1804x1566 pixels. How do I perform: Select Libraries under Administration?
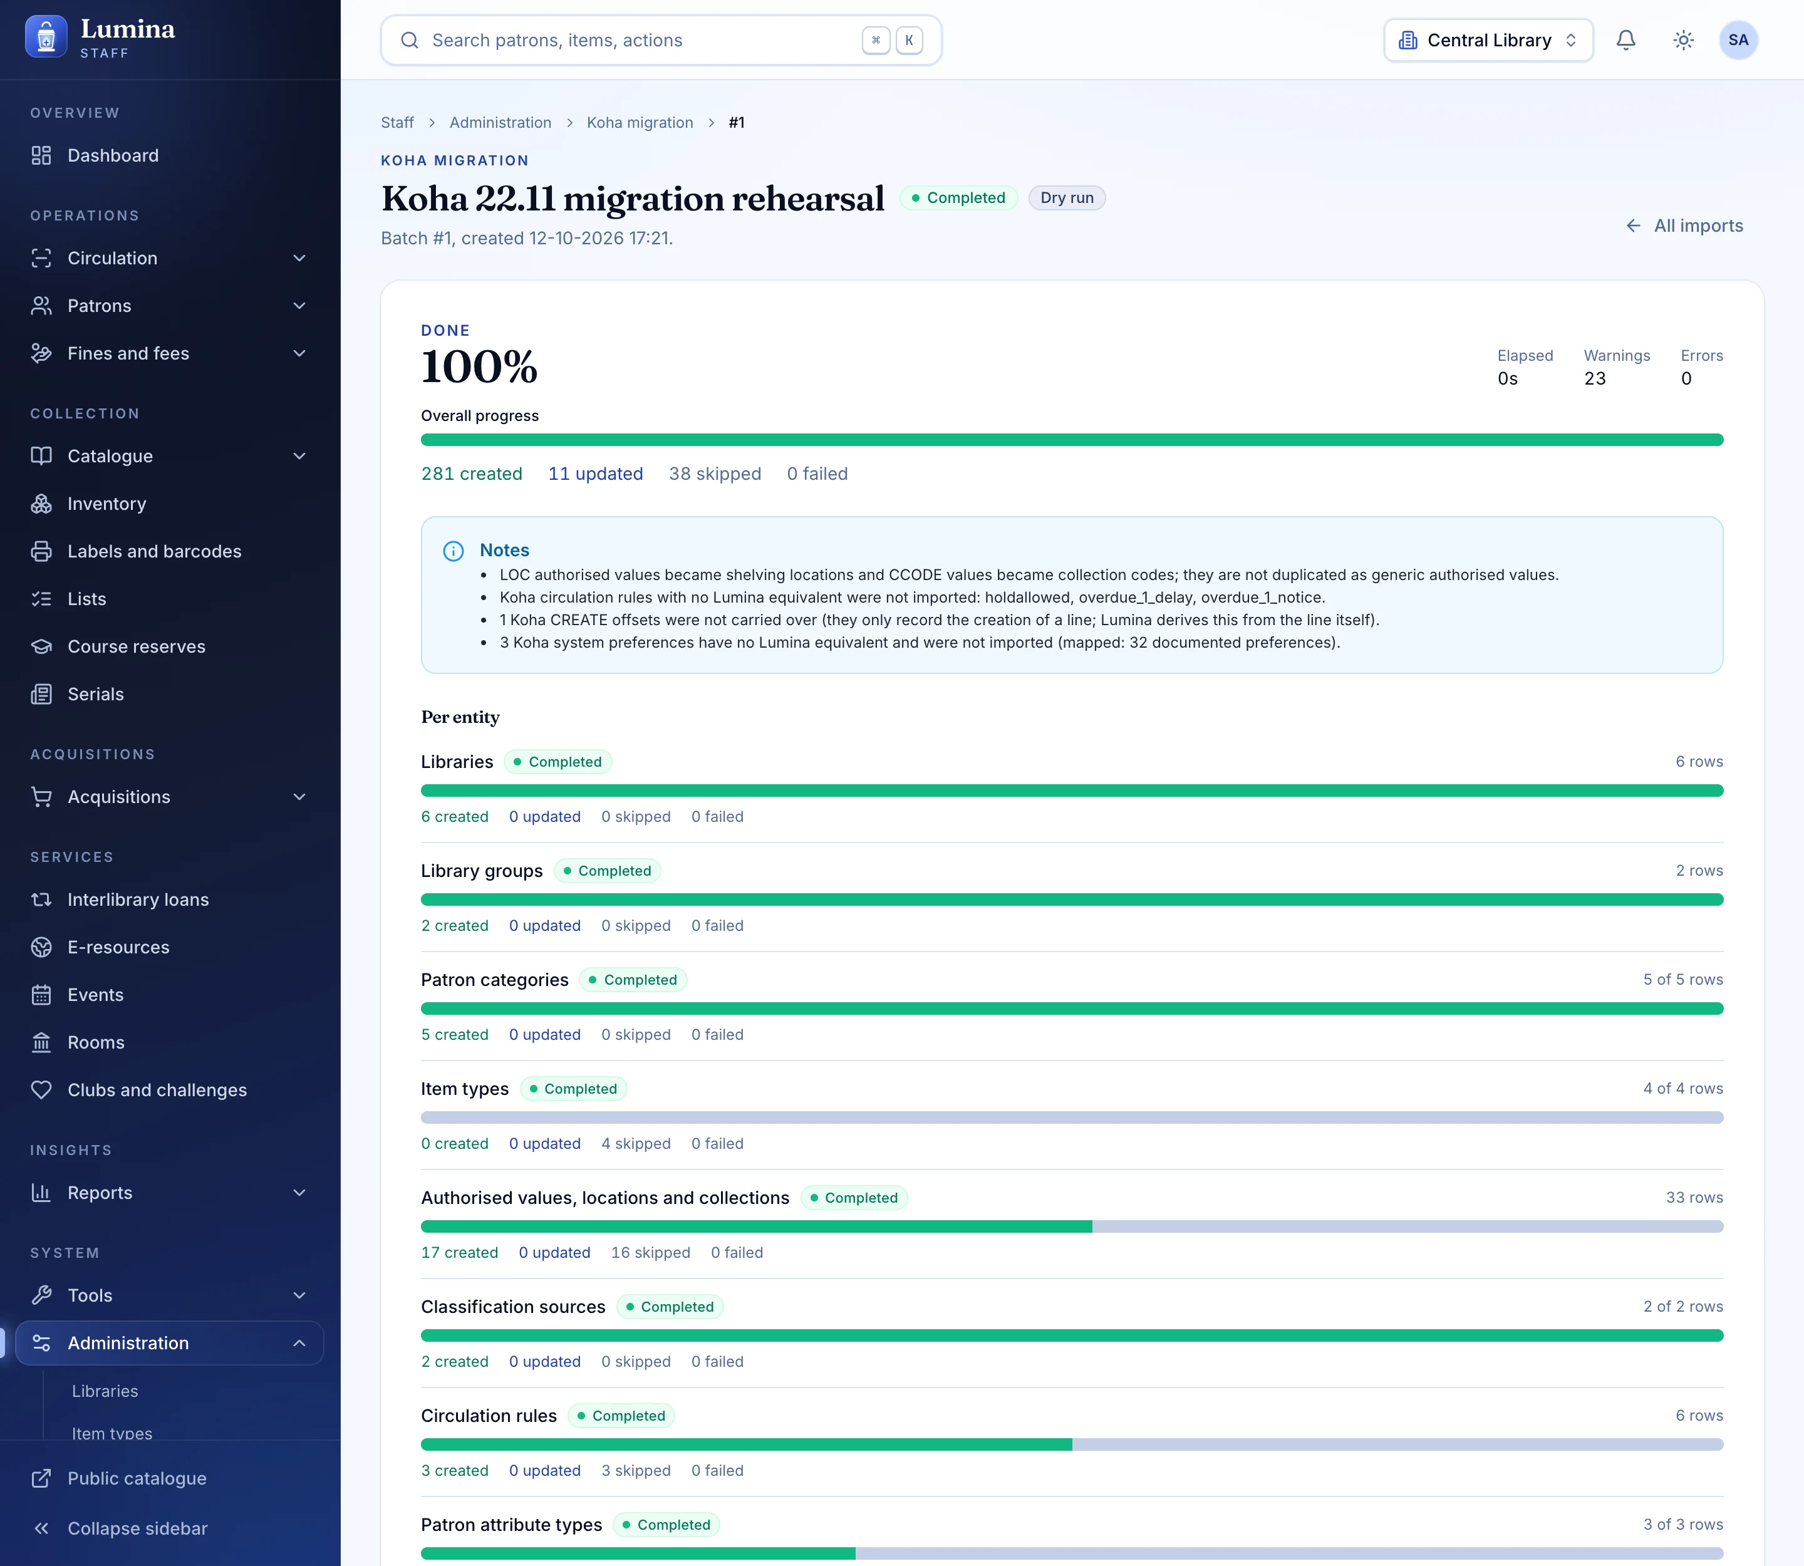(x=105, y=1391)
